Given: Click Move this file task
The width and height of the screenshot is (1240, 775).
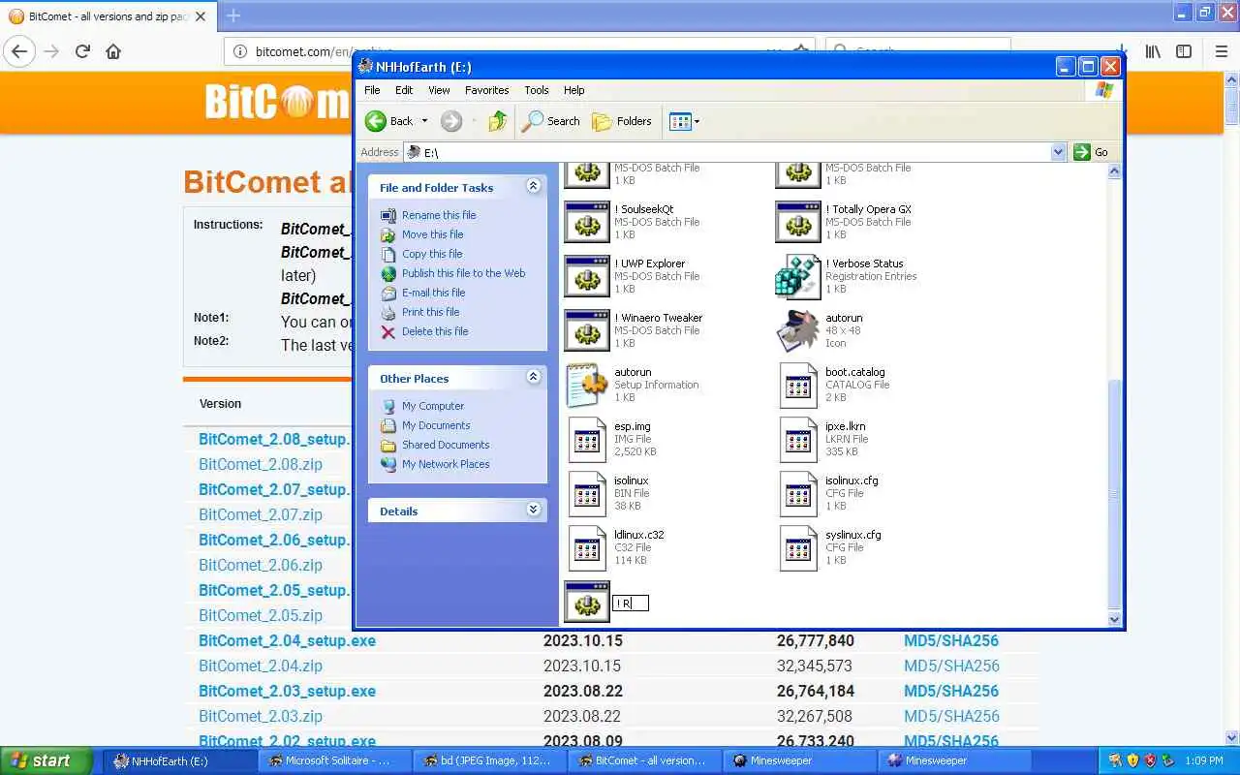Looking at the screenshot, I should click(x=432, y=234).
